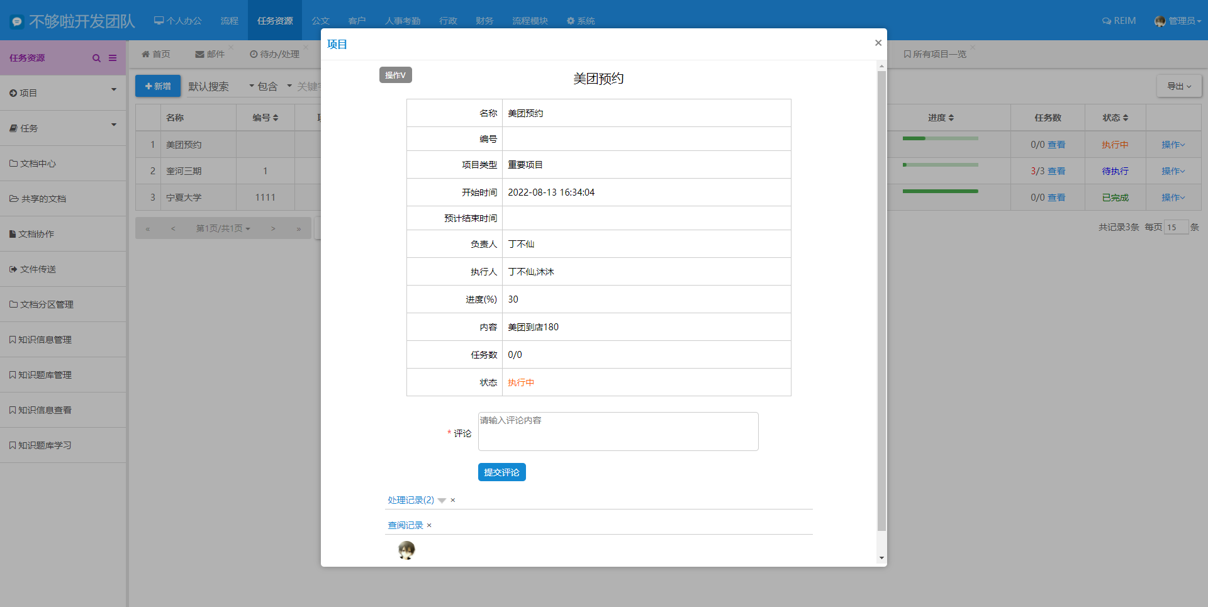Open 流程 menu item
Viewport: 1208px width, 607px height.
230,21
